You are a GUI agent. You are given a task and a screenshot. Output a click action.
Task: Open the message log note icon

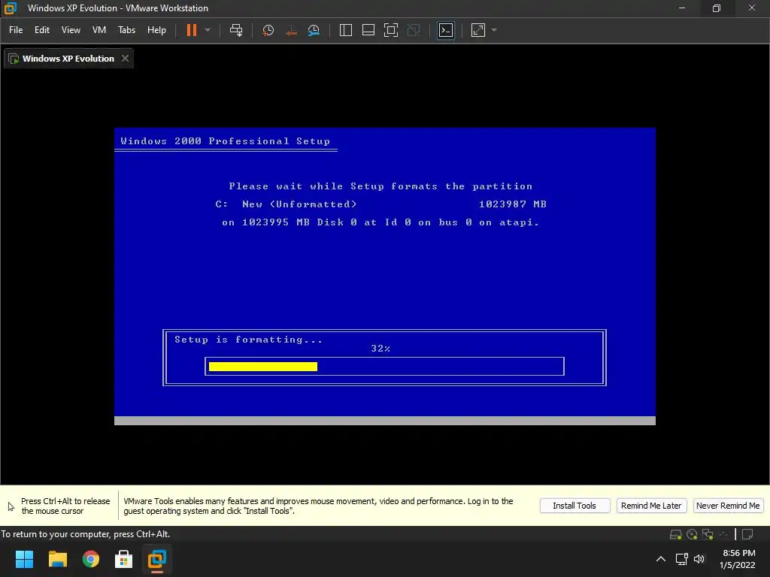(747, 534)
